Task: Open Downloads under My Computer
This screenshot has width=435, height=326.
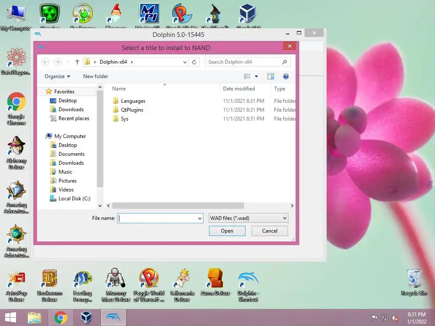Action: pyautogui.click(x=71, y=163)
